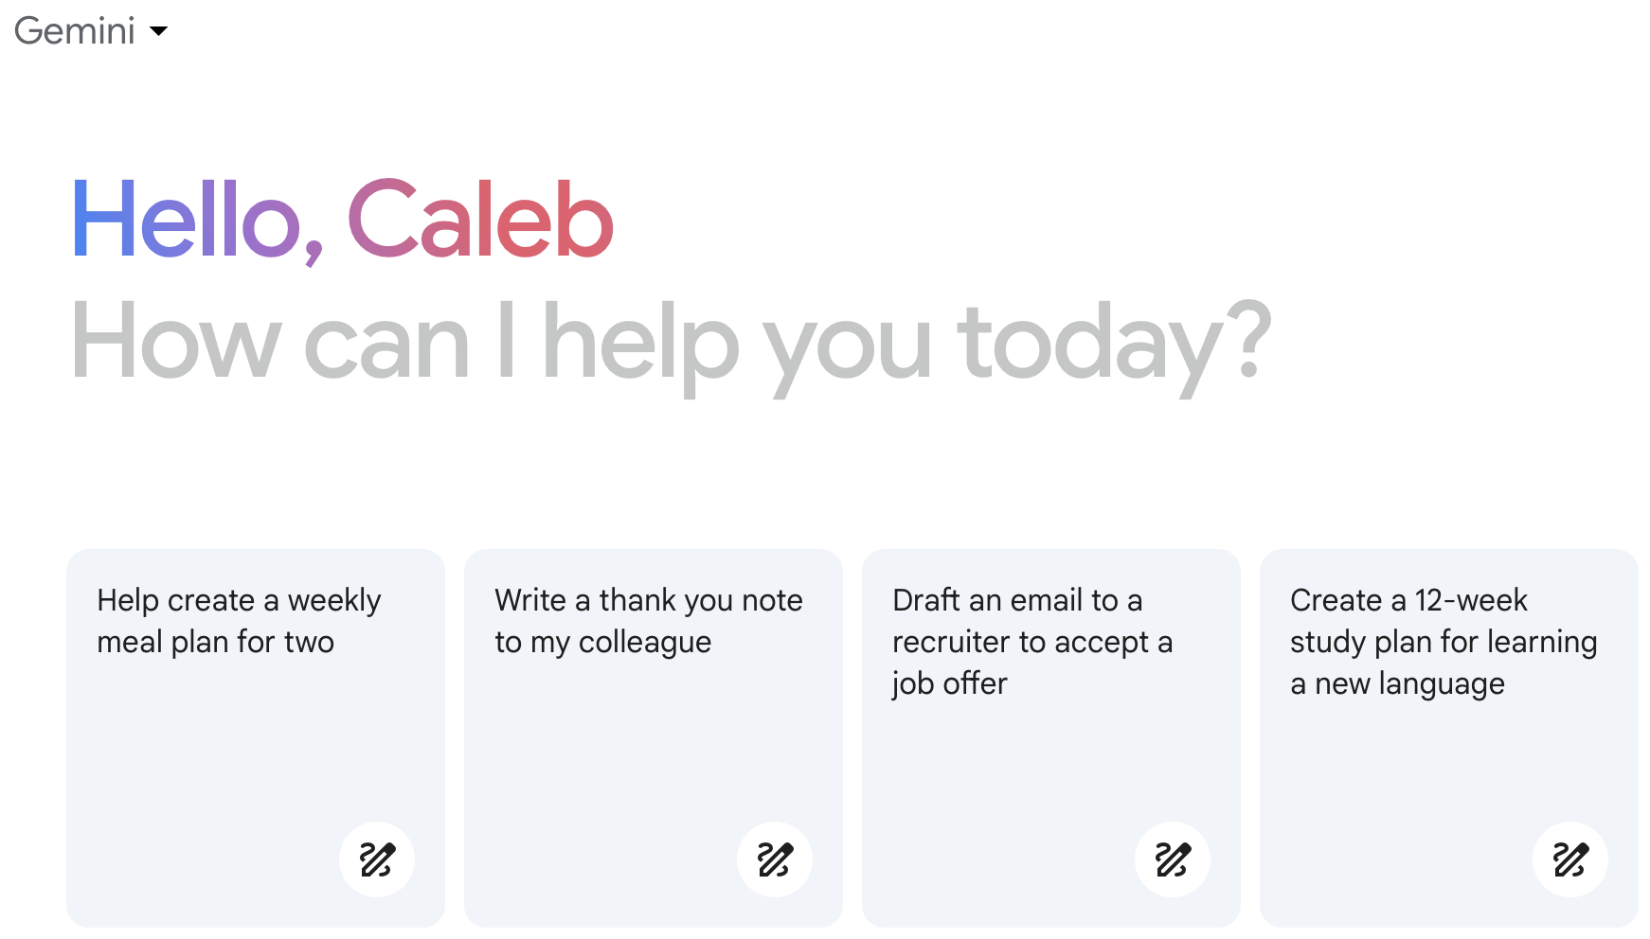The height and width of the screenshot is (939, 1650).
Task: Click the red 'Caleb' name in the greeting
Action: click(x=480, y=221)
